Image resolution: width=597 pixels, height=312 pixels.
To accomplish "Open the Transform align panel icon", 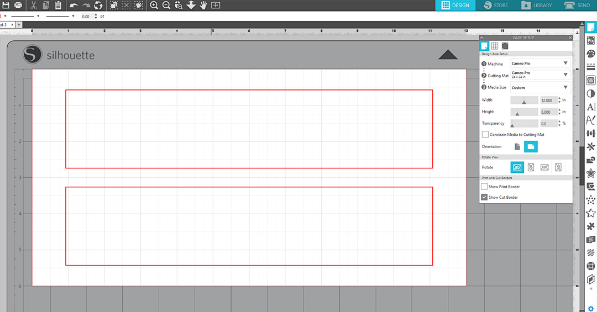I will (x=591, y=133).
